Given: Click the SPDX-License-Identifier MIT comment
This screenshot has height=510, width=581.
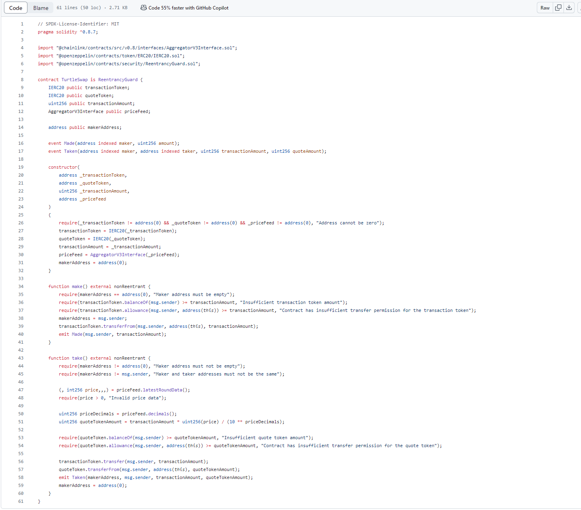Looking at the screenshot, I should pos(78,24).
